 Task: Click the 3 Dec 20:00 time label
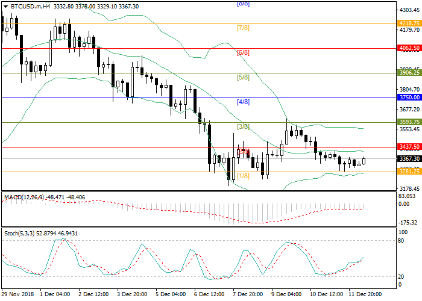tap(132, 294)
